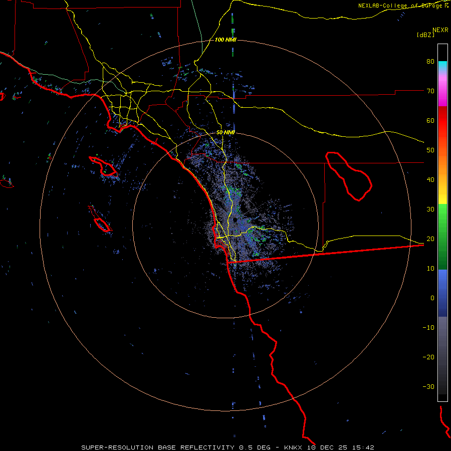Screen dimensions: 451x451
Task: Click the "50 NMI" range ring label
Action: click(225, 133)
